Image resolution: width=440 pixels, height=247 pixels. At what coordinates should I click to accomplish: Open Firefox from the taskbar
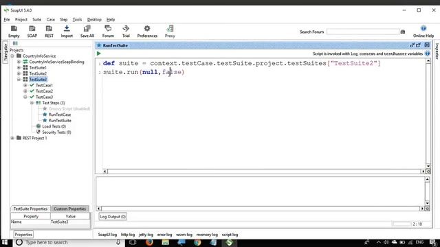tap(149, 242)
